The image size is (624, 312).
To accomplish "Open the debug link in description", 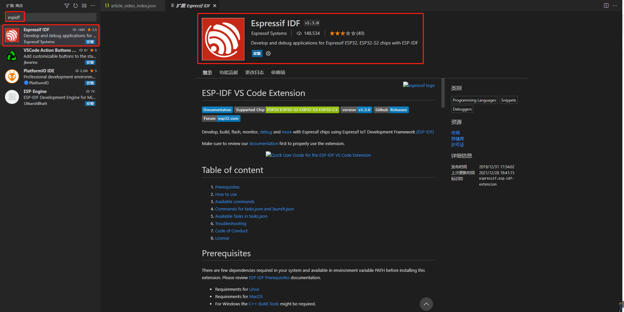I will click(266, 132).
